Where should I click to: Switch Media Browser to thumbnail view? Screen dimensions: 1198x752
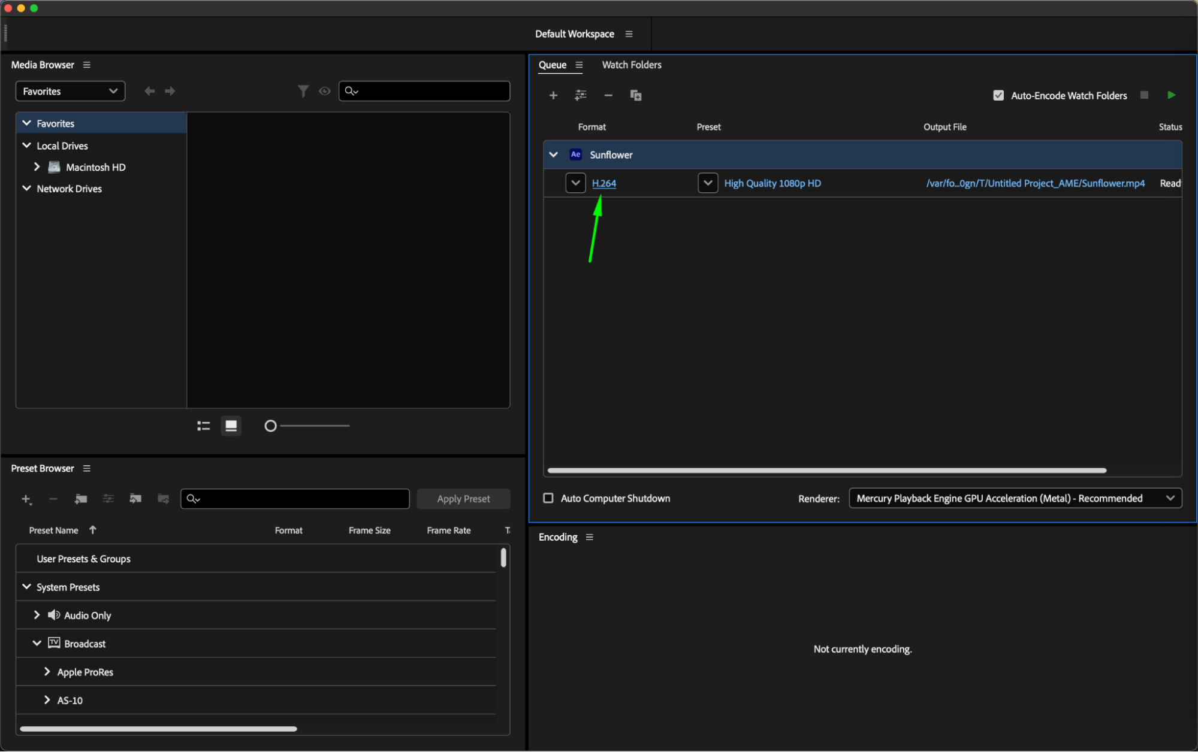(231, 426)
